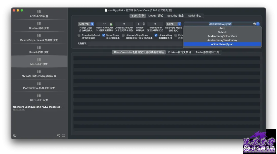Uncheck the HideAuxiliary checkbox

(156, 35)
